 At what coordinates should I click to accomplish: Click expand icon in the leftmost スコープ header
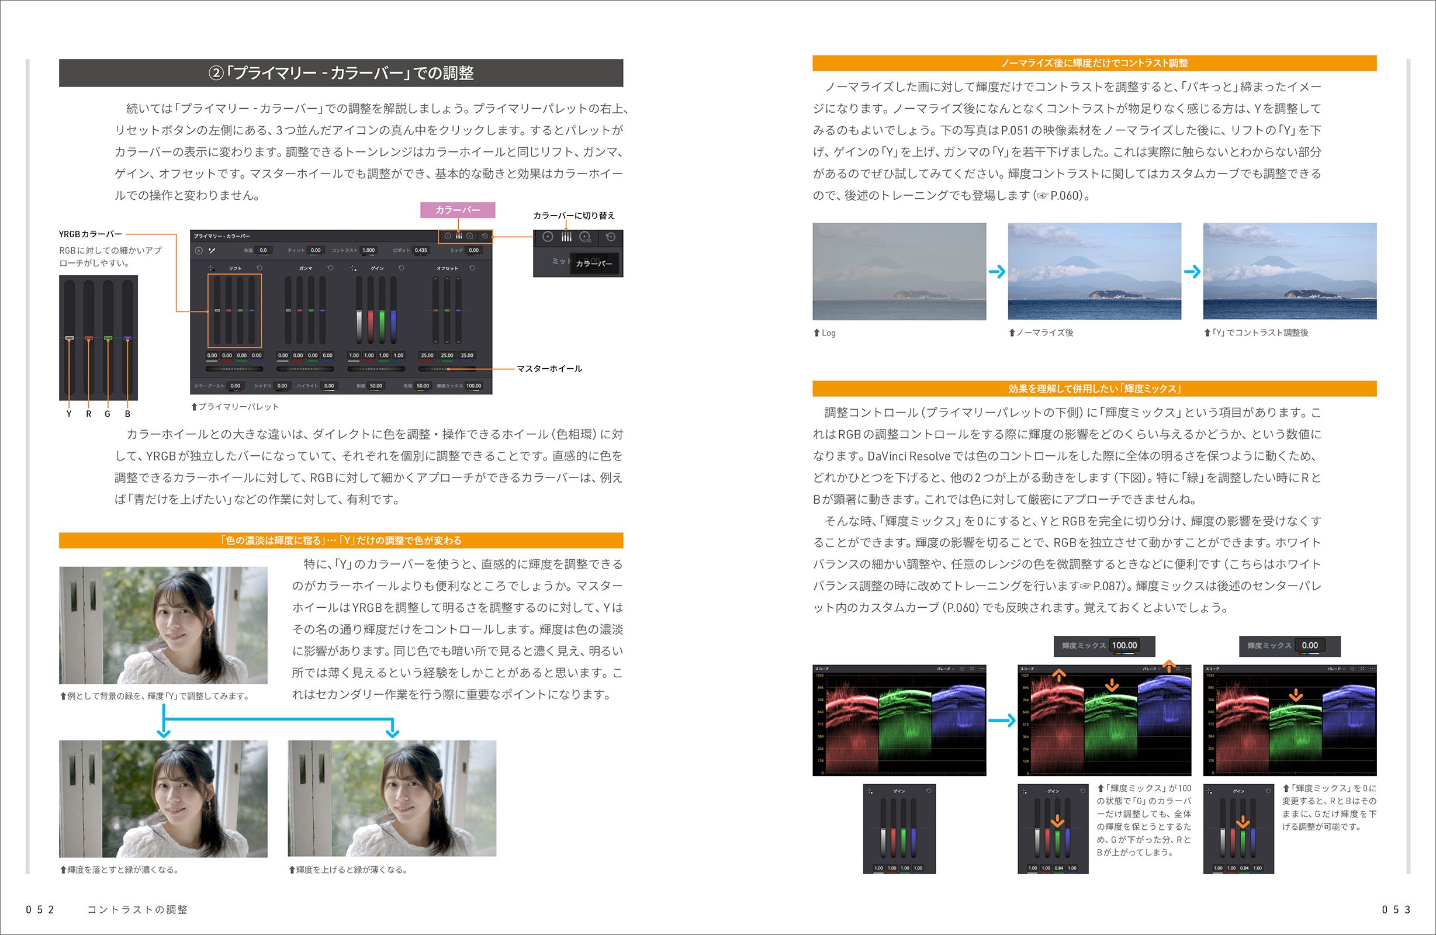[x=972, y=669]
